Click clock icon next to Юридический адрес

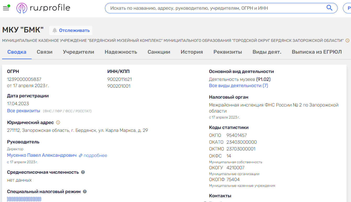[58, 122]
